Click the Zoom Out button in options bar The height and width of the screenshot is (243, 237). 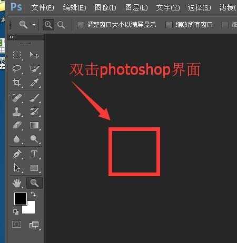pos(61,25)
